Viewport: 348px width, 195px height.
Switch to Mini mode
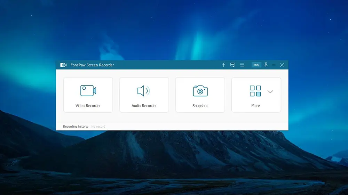click(256, 65)
